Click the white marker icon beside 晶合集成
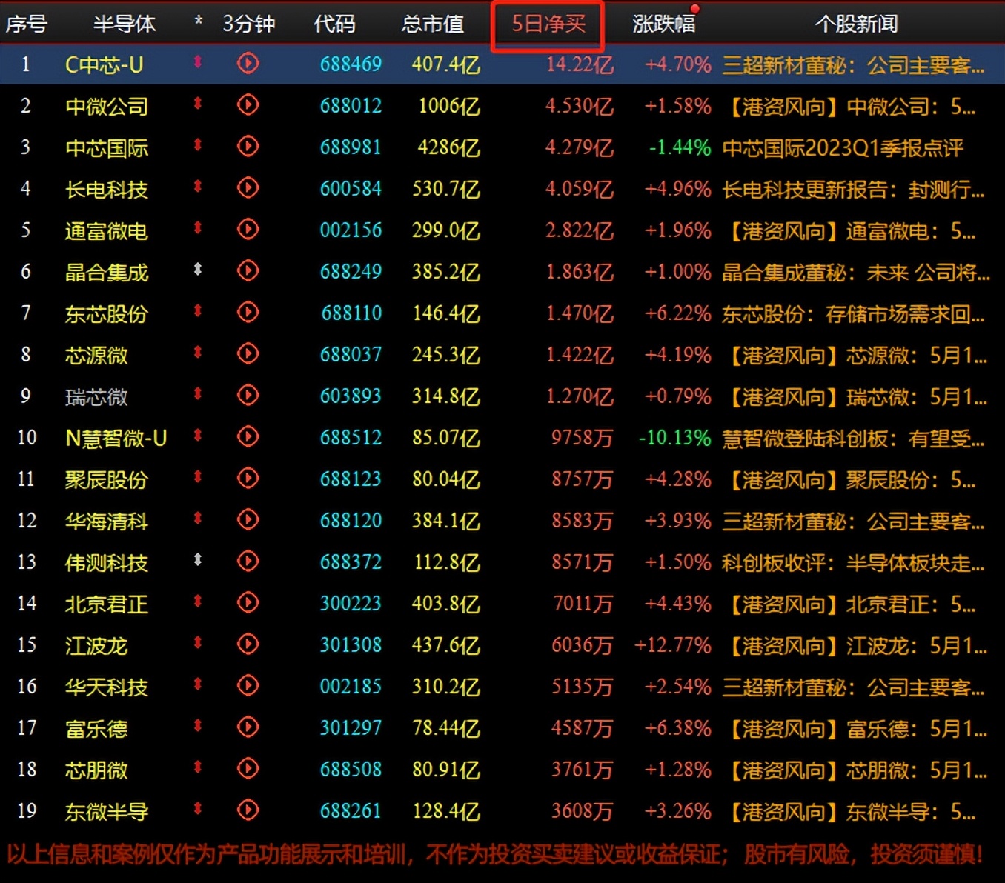This screenshot has height=883, width=1005. point(198,270)
